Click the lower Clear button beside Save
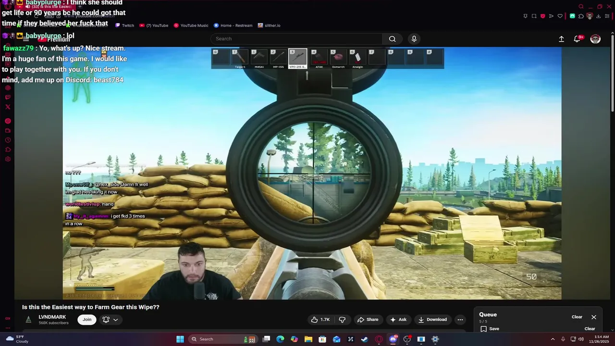 pyautogui.click(x=590, y=329)
